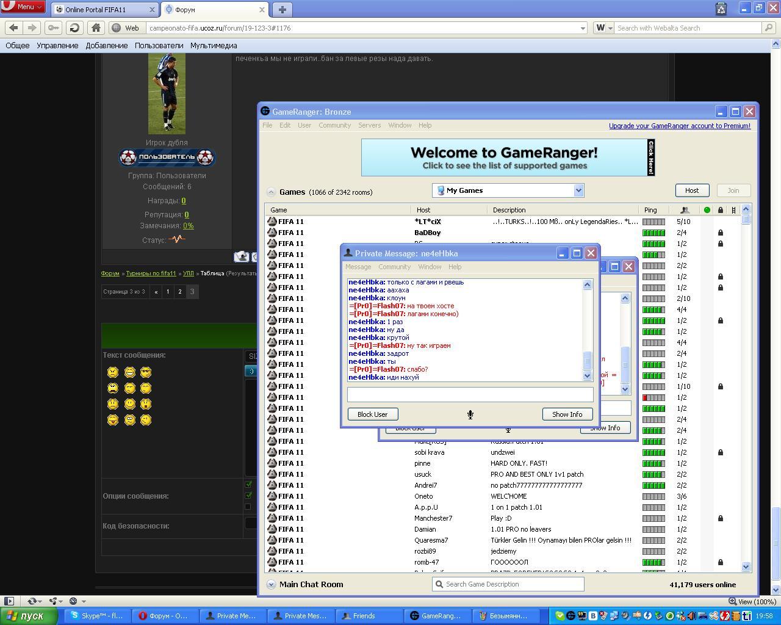Click the Welcome to GameRanger banner

click(x=508, y=157)
